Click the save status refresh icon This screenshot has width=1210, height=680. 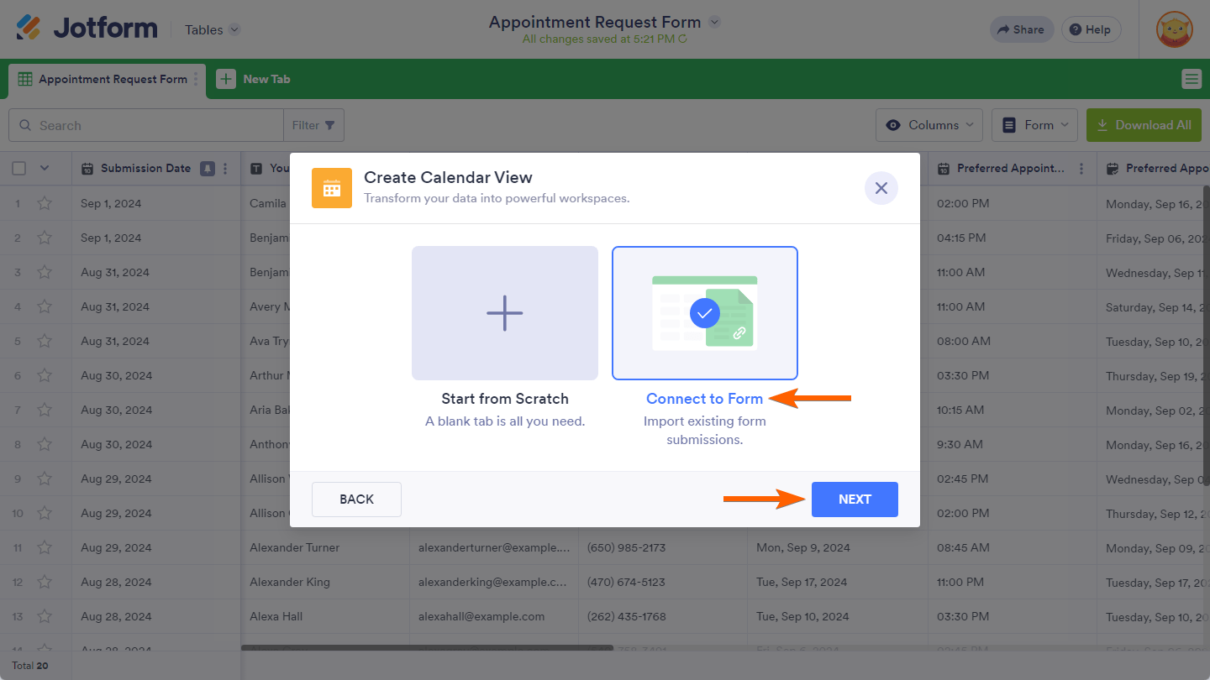(x=683, y=39)
